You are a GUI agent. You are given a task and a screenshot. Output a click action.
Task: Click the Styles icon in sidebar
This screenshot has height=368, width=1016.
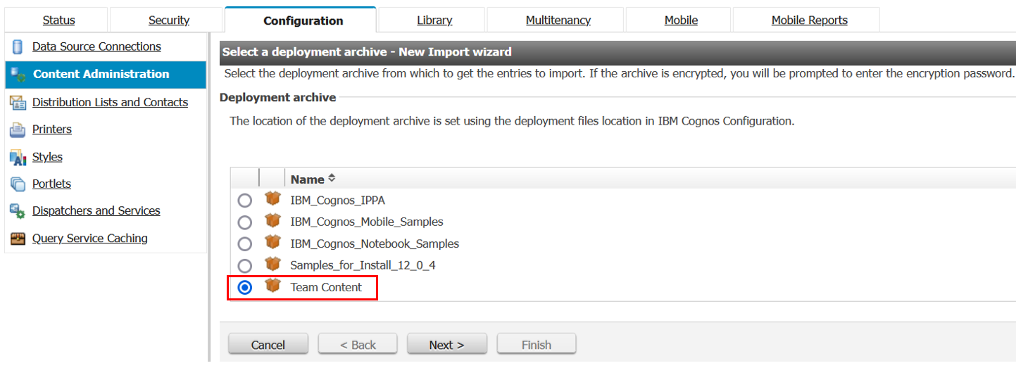(x=18, y=158)
